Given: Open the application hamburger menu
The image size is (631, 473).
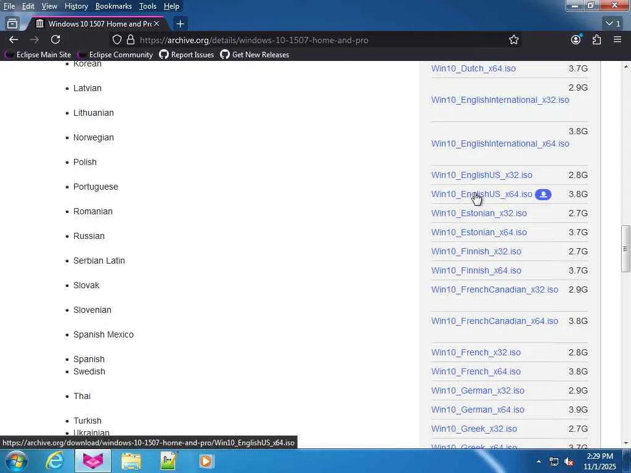Looking at the screenshot, I should tap(617, 39).
